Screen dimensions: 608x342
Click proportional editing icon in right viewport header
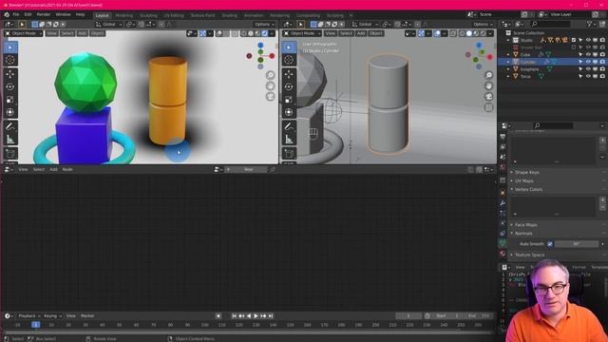[417, 24]
